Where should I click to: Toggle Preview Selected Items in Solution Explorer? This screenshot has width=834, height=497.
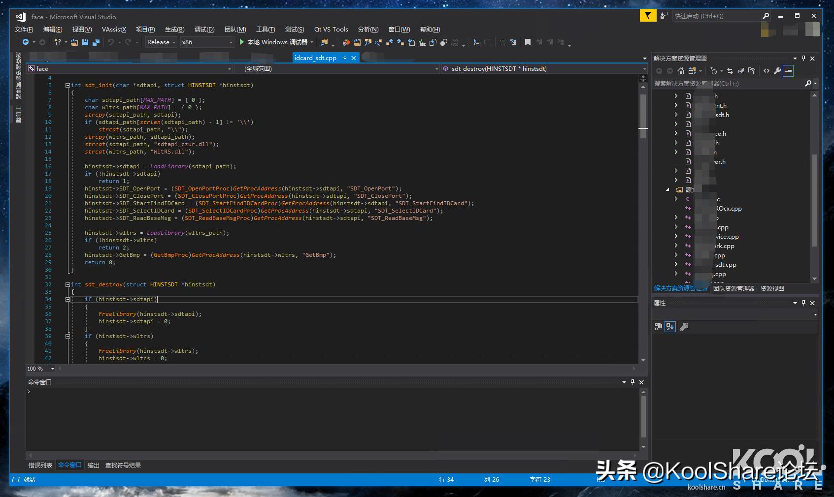point(788,71)
